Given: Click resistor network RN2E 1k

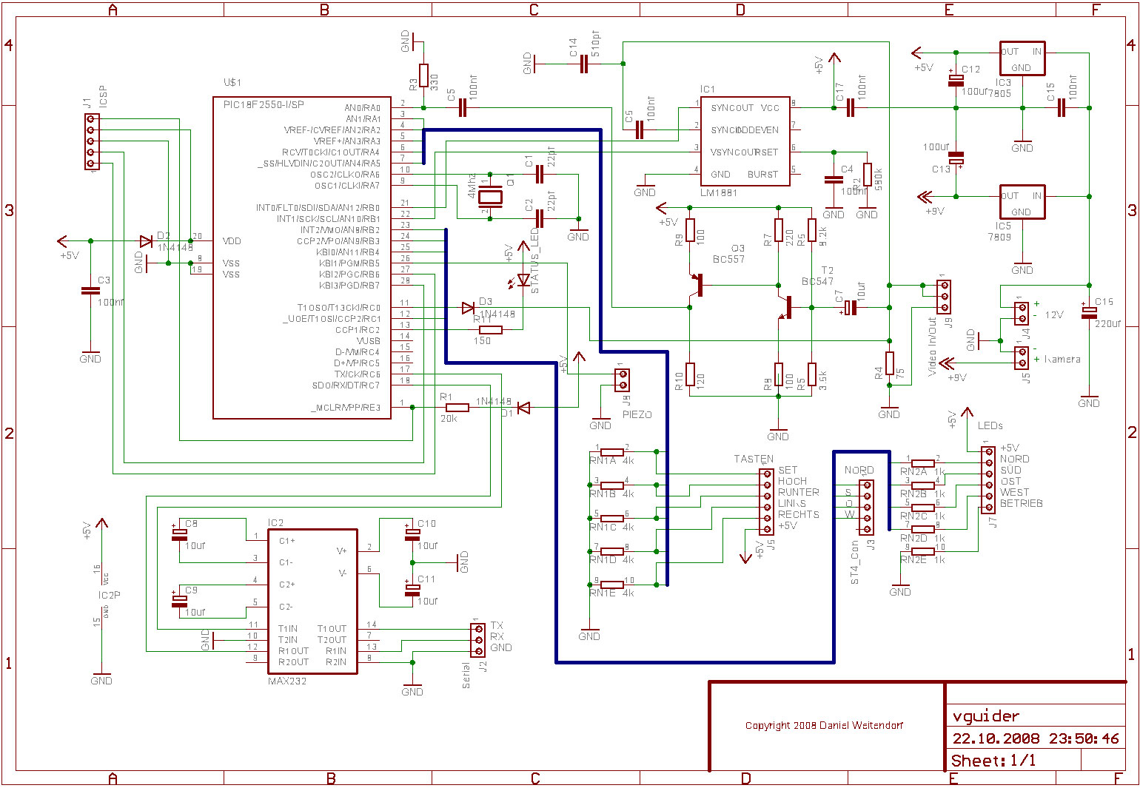Looking at the screenshot, I should pyautogui.click(x=922, y=552).
